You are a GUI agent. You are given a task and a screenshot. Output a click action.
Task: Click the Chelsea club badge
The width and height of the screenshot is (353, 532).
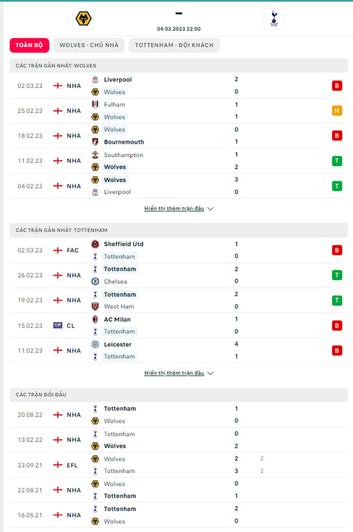pos(95,281)
